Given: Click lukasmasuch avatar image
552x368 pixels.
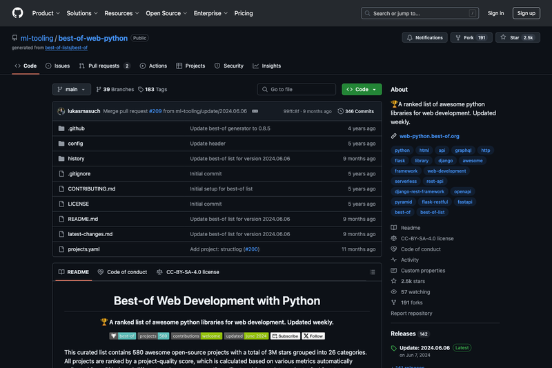Looking at the screenshot, I should click(x=61, y=111).
